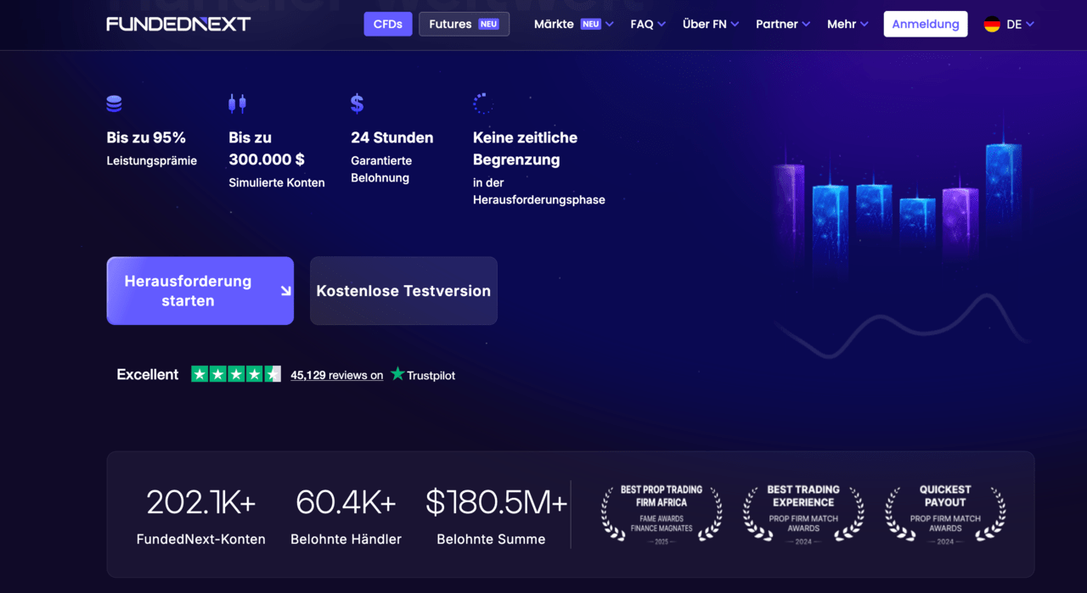Viewport: 1087px width, 593px height.
Task: Switch to the CFDs toggle option
Action: pos(388,24)
